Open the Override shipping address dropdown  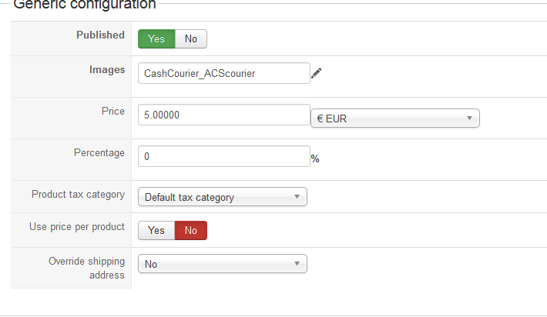(223, 264)
